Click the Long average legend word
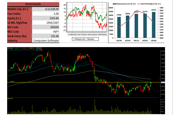 pyautogui.click(x=41, y=50)
